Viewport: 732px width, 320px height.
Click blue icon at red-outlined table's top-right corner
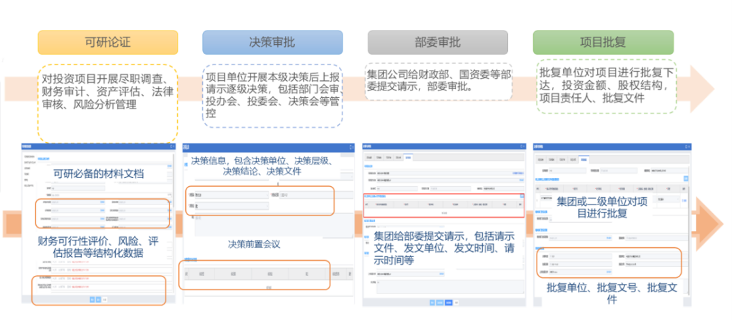pos(521,196)
